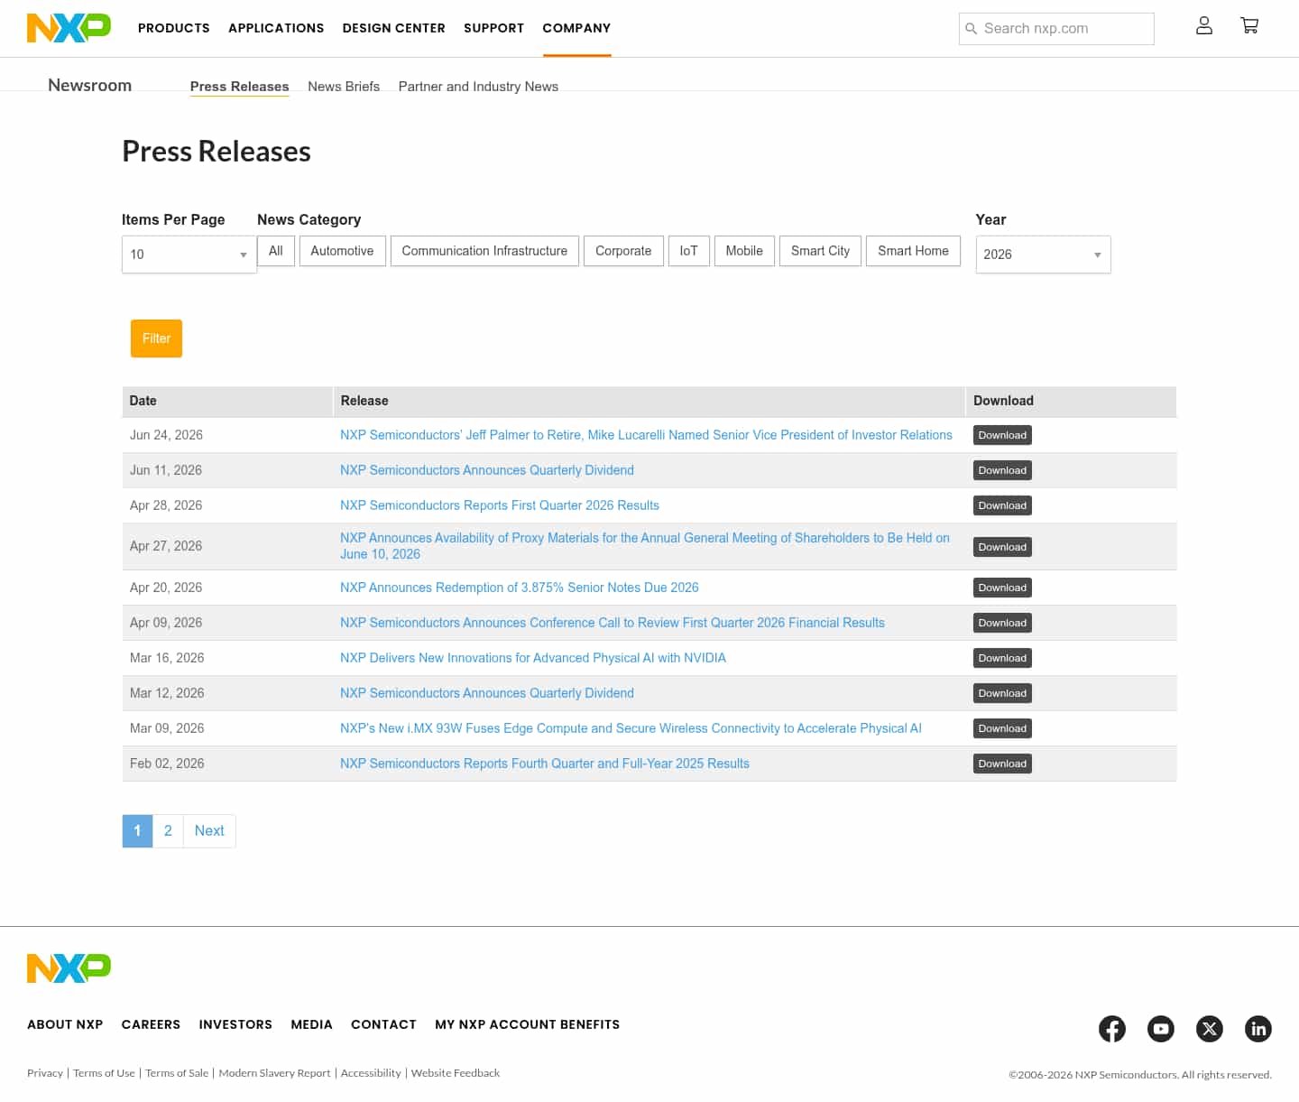Open NXP LinkedIn icon
1299x1102 pixels.
click(1258, 1028)
